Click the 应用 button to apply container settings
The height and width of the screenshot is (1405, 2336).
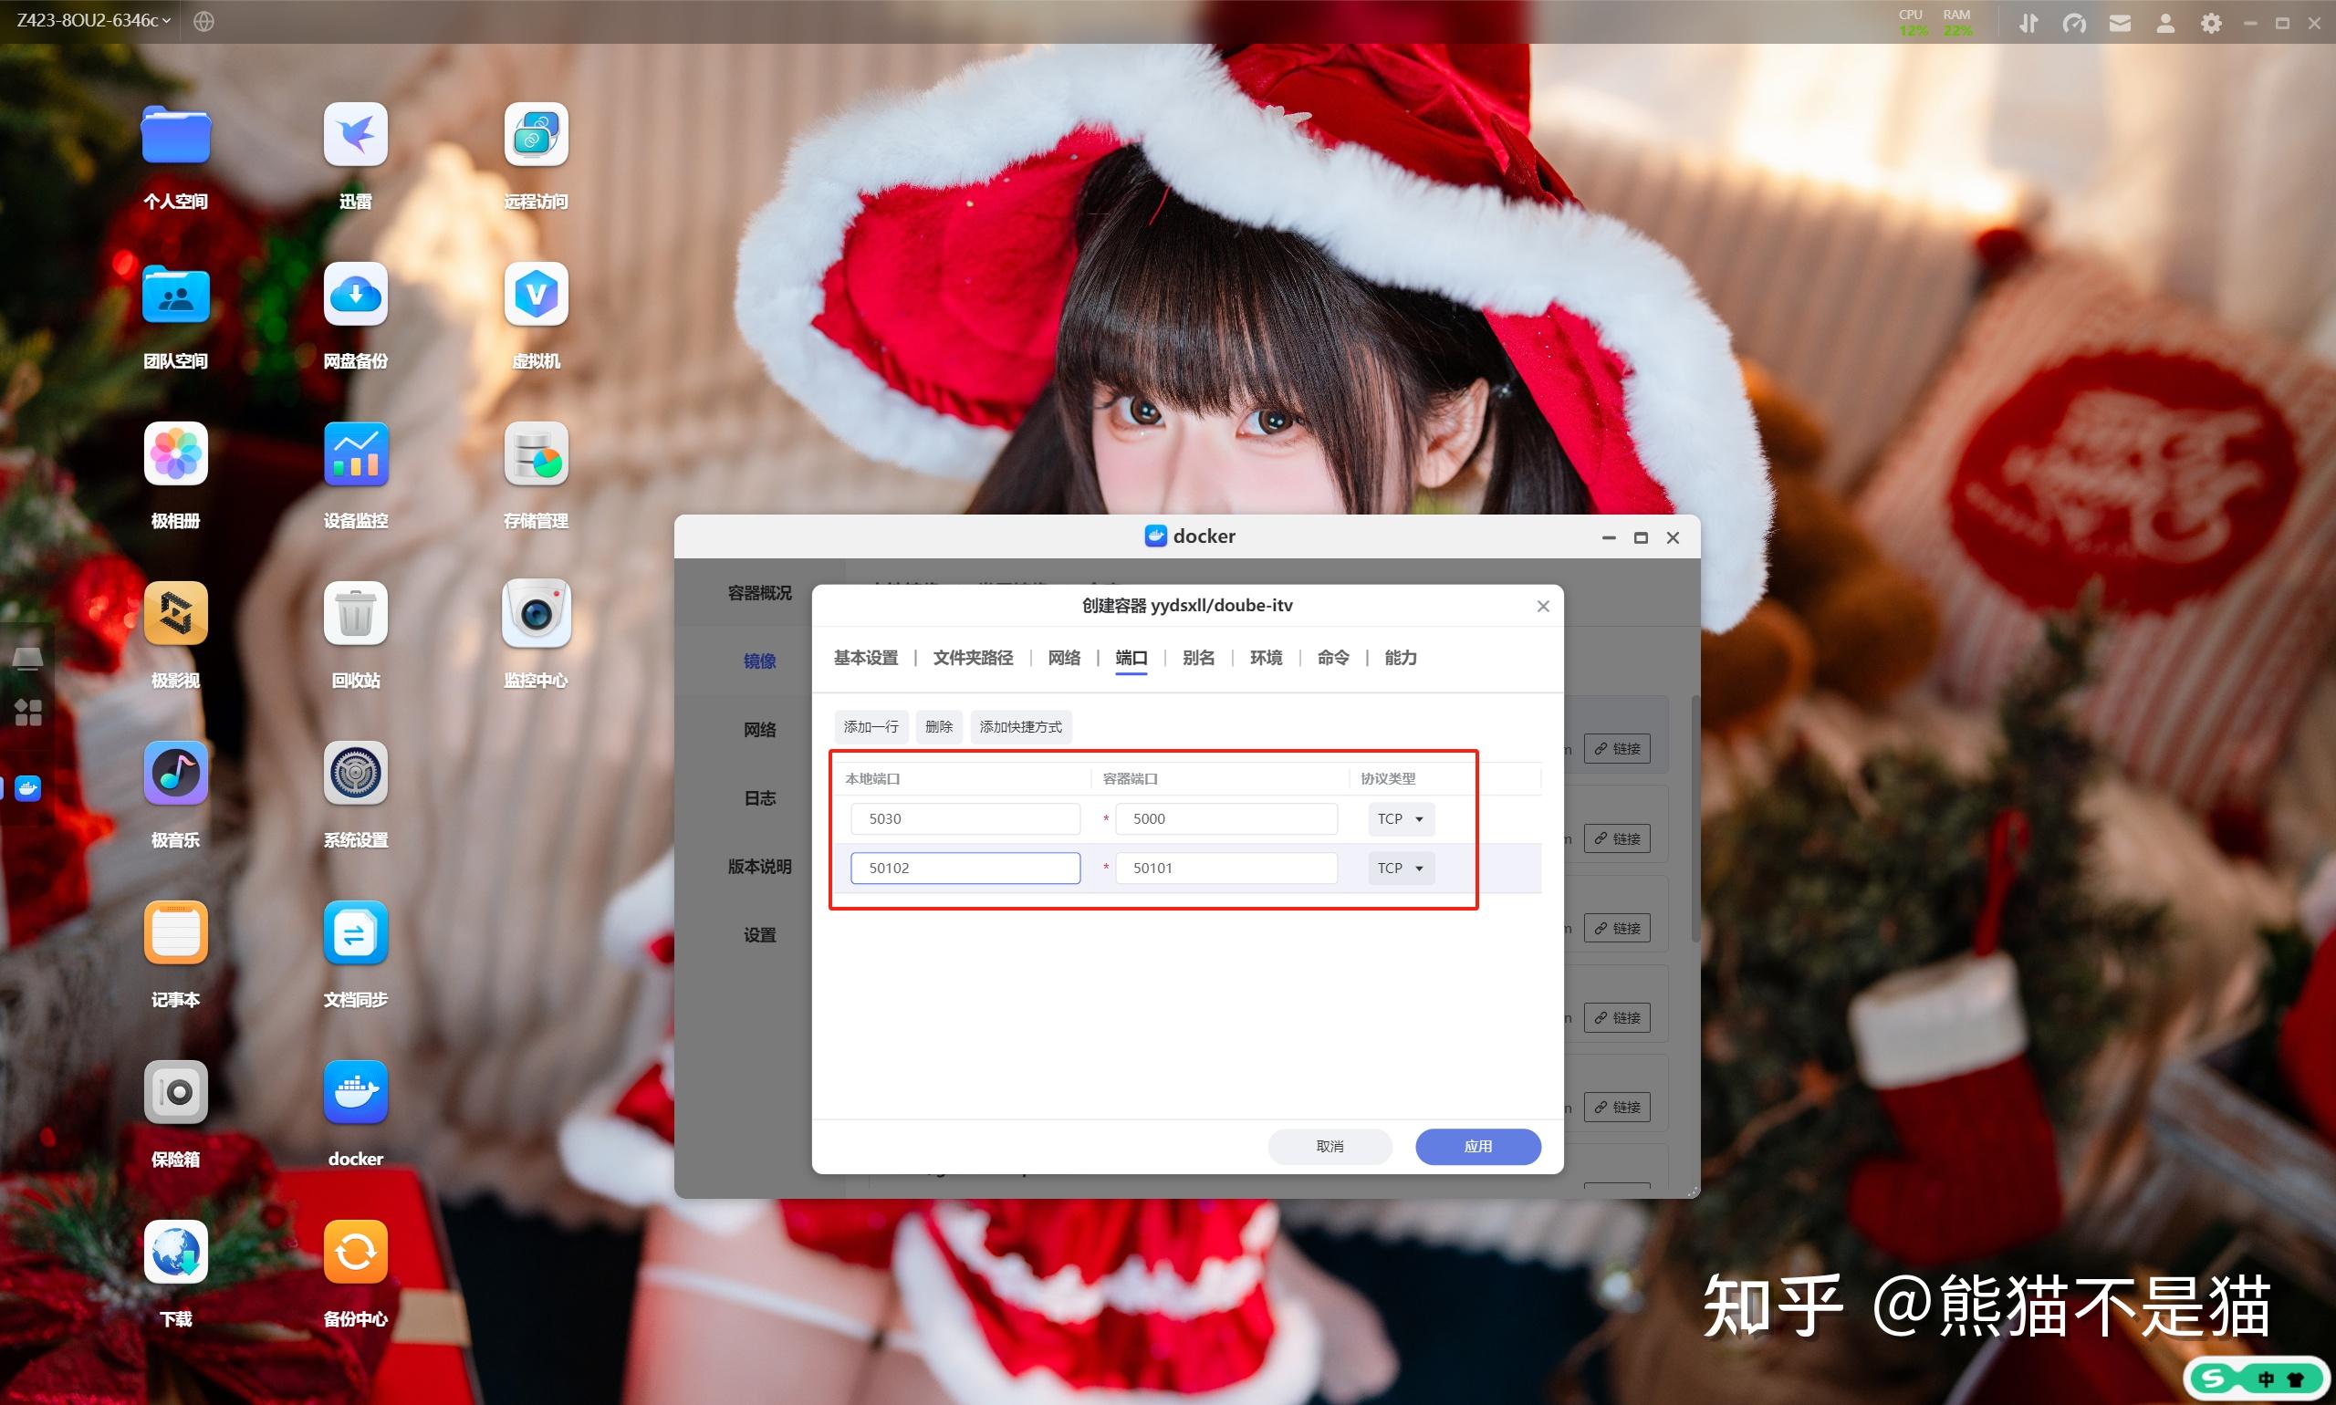tap(1476, 1146)
